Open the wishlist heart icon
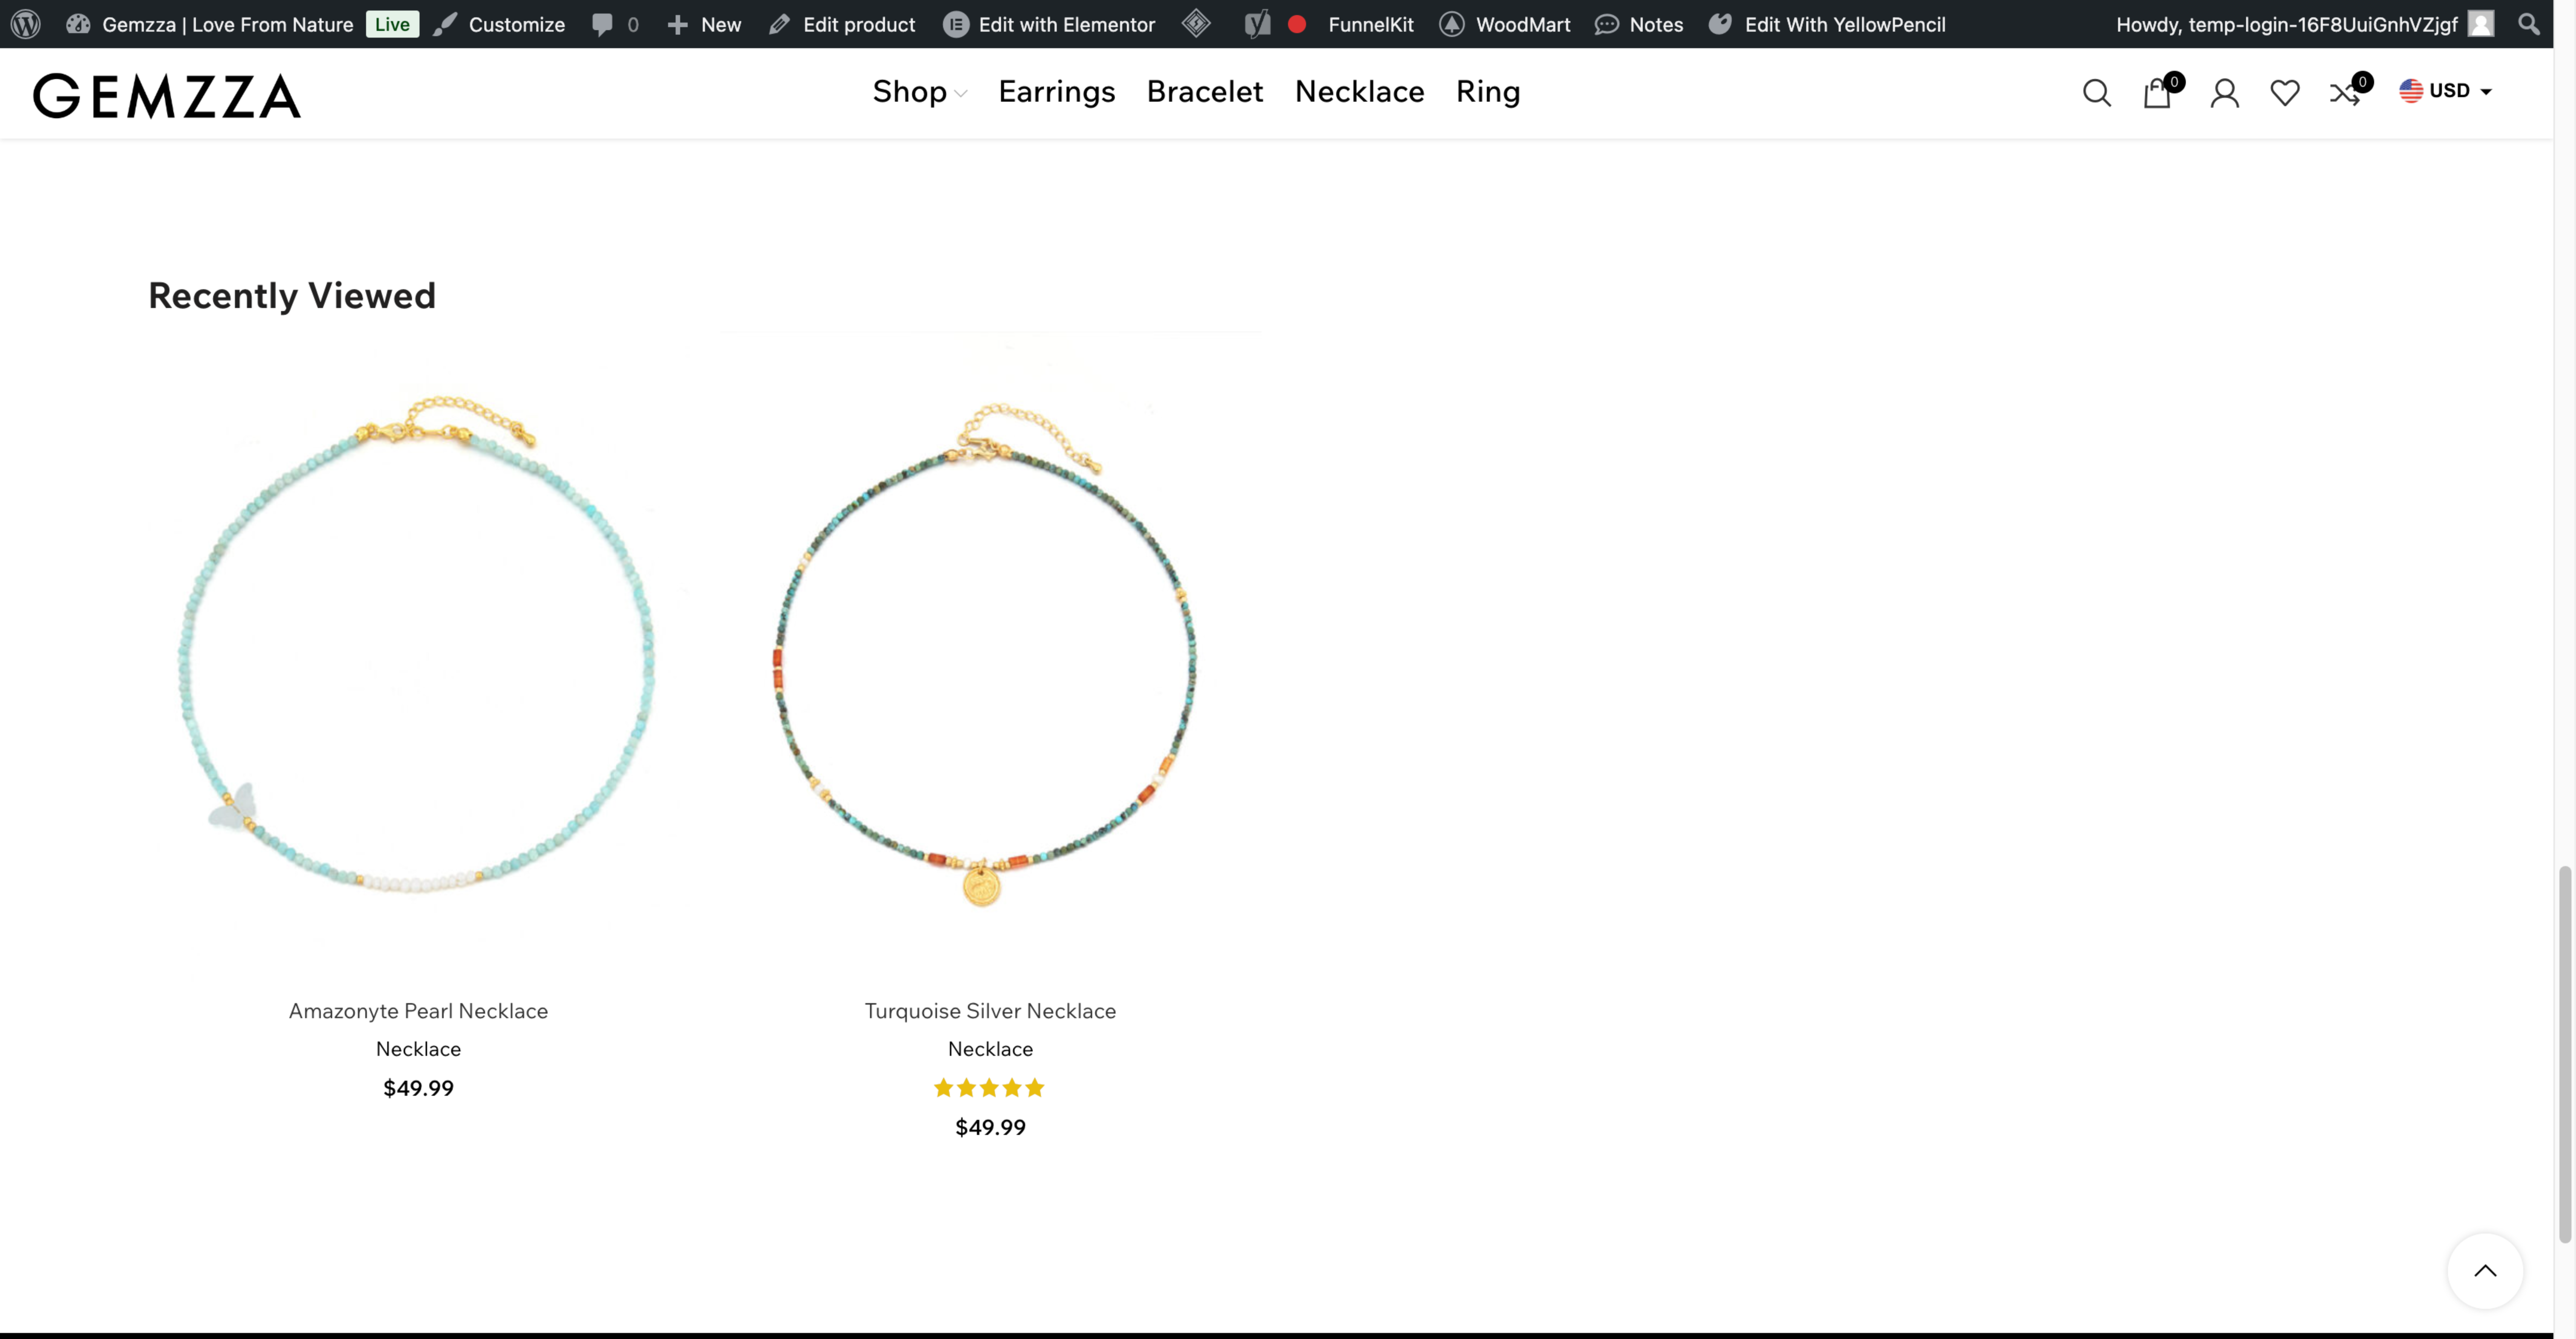 click(x=2285, y=93)
